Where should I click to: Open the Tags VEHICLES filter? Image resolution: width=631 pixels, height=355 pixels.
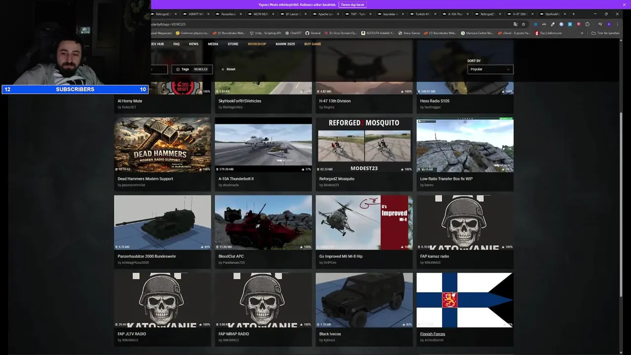click(x=192, y=69)
